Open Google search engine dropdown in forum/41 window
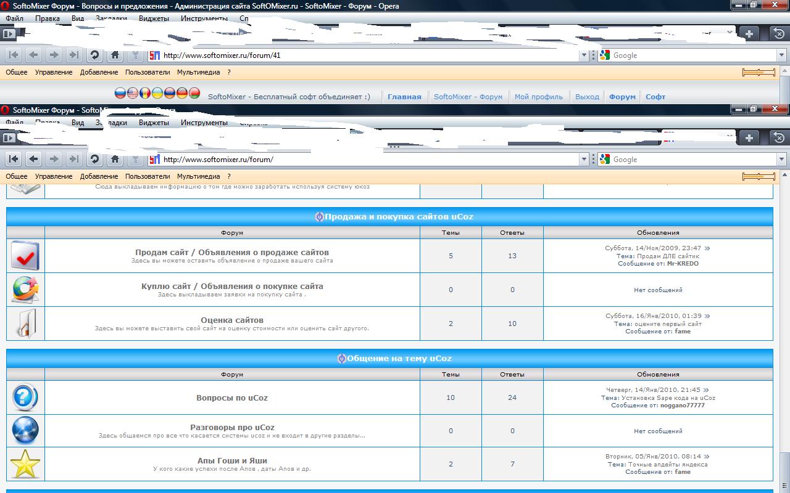The height and width of the screenshot is (493, 790). pos(781,55)
